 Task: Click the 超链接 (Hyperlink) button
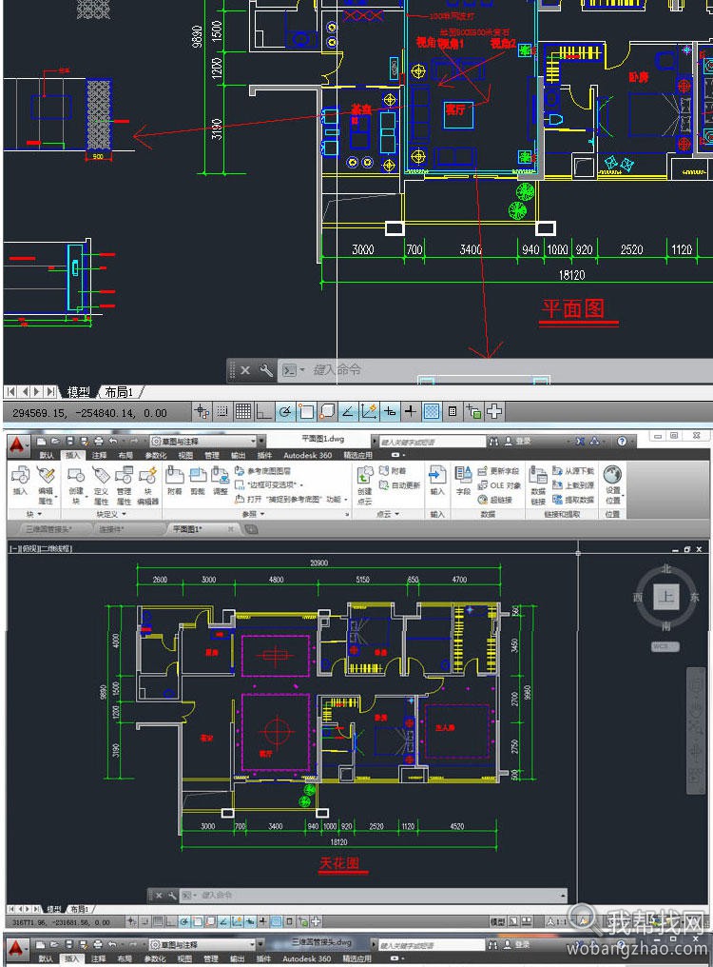pyautogui.click(x=495, y=500)
